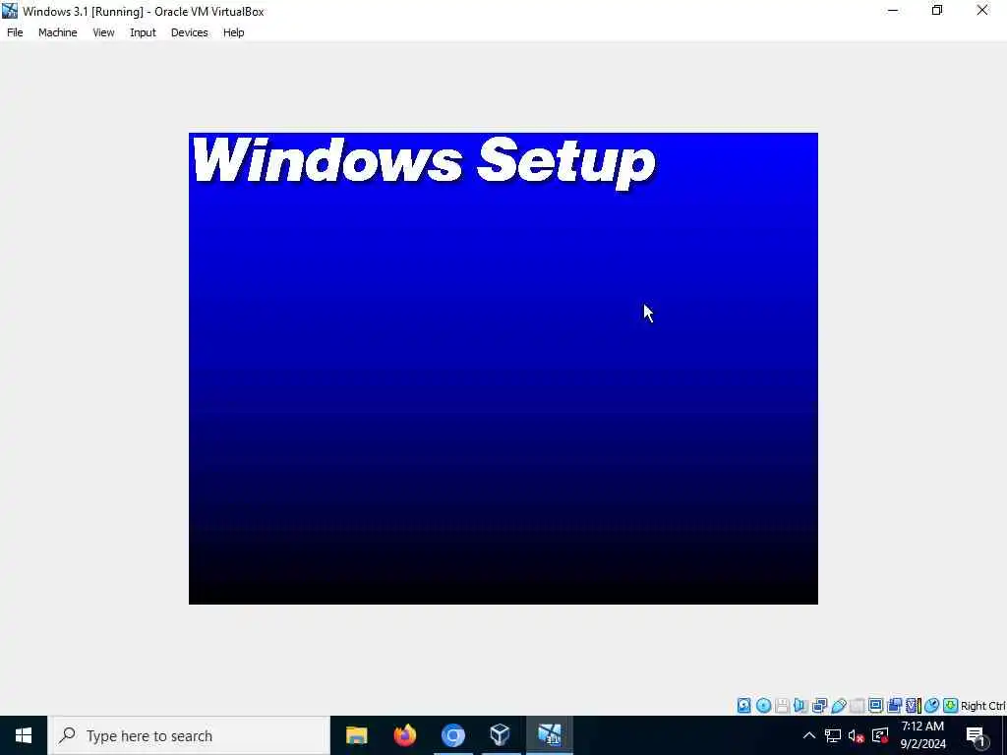The height and width of the screenshot is (755, 1007).
Task: Show hidden system tray icons
Action: point(809,735)
